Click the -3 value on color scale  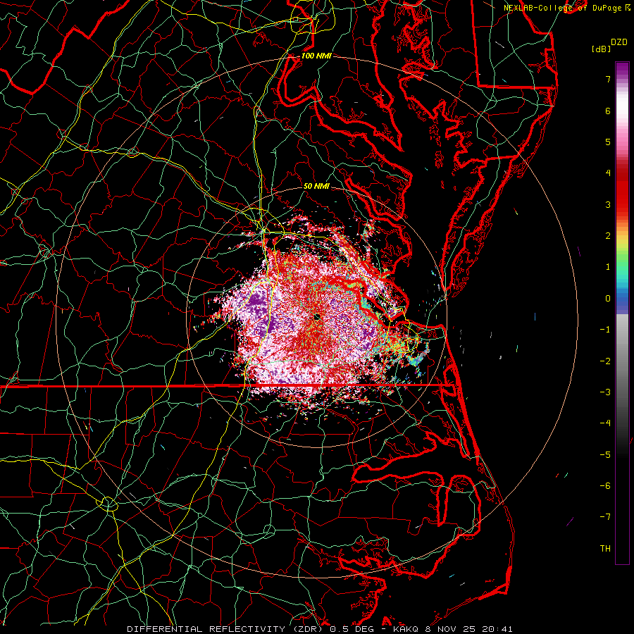click(605, 392)
